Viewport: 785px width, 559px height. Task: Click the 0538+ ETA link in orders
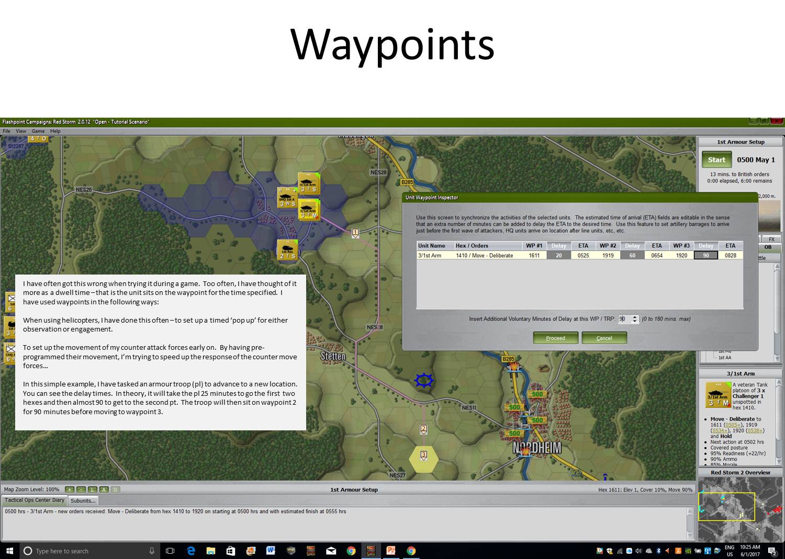[x=755, y=430]
